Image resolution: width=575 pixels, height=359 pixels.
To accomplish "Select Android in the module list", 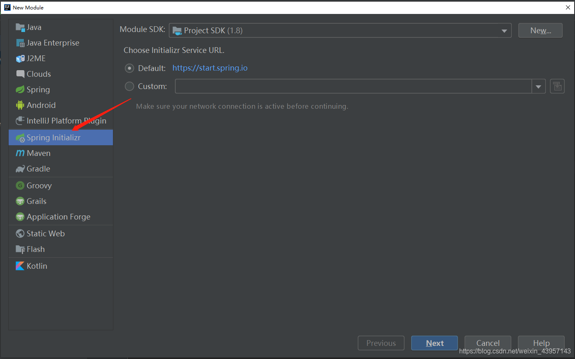I will [61, 105].
